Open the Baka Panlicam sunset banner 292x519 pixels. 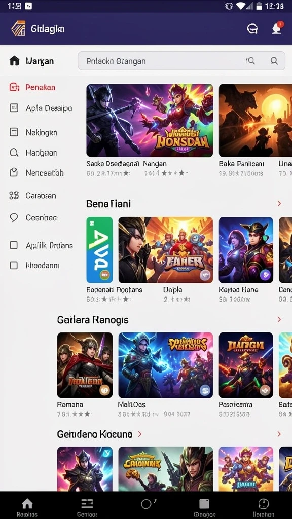coord(255,120)
